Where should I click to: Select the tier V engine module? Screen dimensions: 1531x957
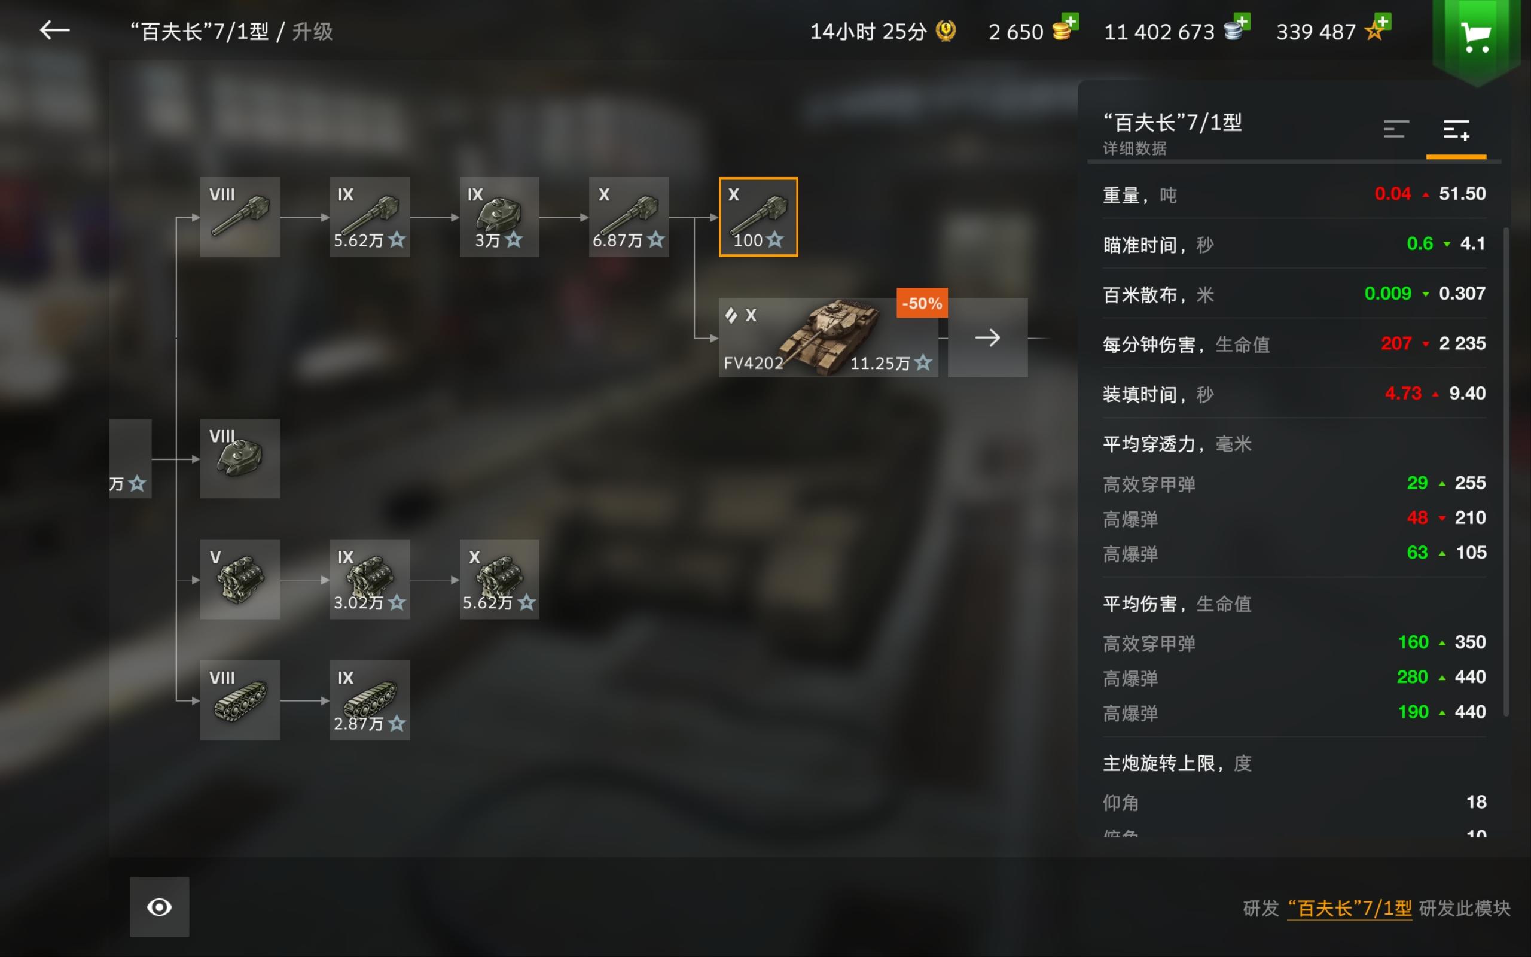pos(240,579)
